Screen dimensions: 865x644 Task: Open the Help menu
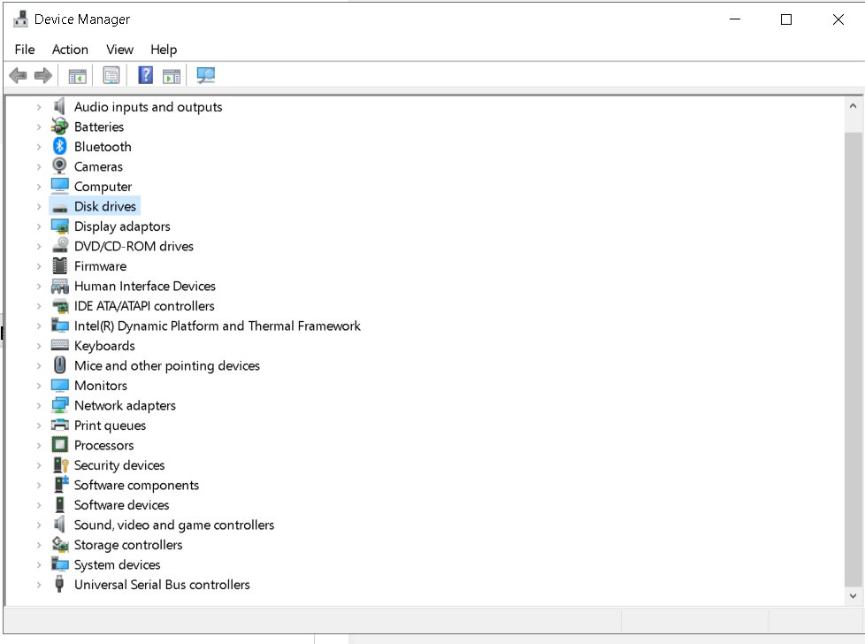[x=164, y=50]
